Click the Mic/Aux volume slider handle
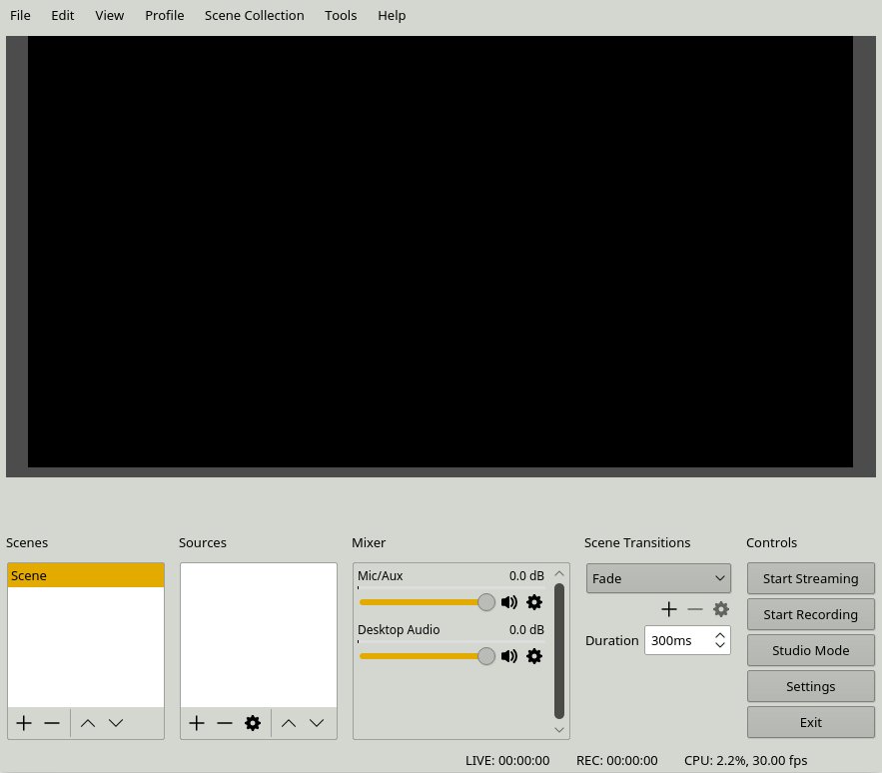The width and height of the screenshot is (882, 773). (x=486, y=602)
